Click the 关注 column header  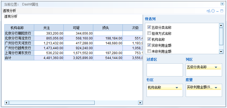[x=49, y=28]
